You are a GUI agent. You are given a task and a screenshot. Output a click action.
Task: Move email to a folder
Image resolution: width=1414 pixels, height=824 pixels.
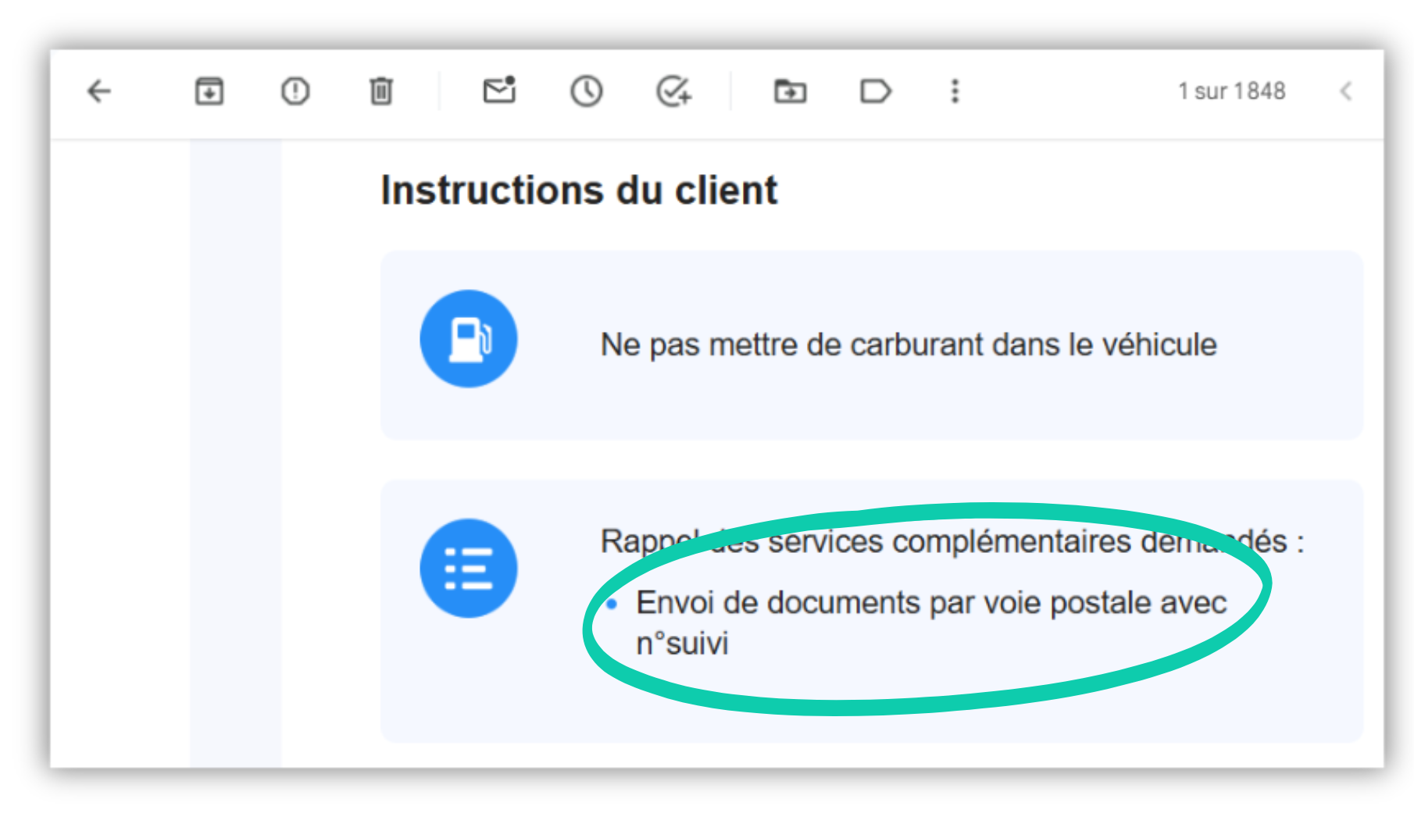tap(790, 91)
